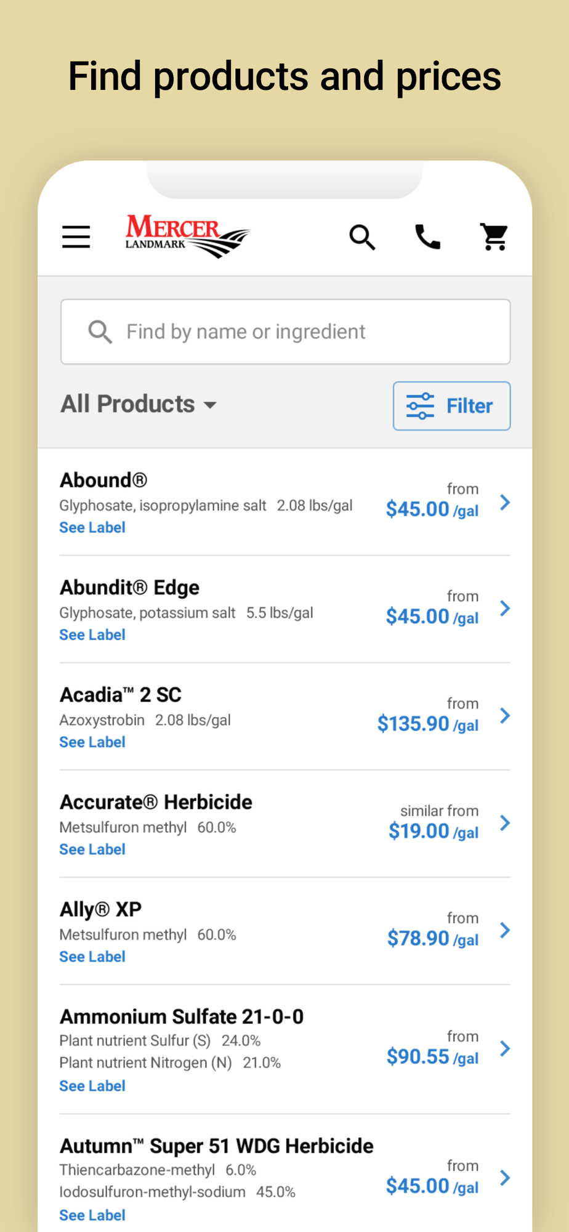569x1232 pixels.
Task: Expand the All Products dropdown
Action: [x=139, y=405]
